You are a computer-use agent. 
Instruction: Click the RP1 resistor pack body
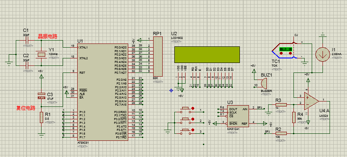click(158, 56)
